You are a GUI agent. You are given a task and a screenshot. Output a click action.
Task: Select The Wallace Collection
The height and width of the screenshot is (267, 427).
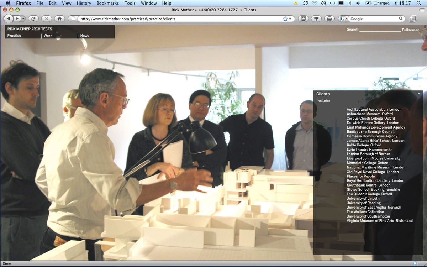coord(365,212)
